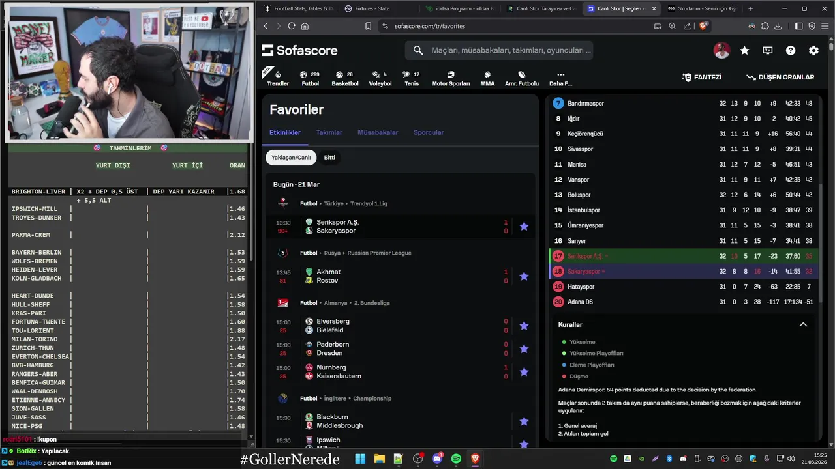Screen dimensions: 835x469
Task: Close the active Canlı Skor tab
Action: [x=654, y=8]
